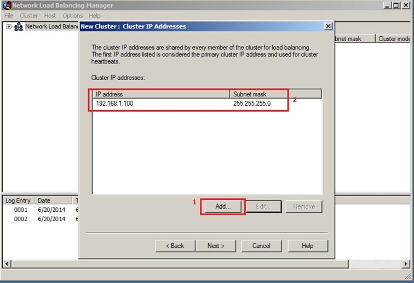Image resolution: width=414 pixels, height=283 pixels.
Task: Click the Edit... button
Action: [x=263, y=206]
